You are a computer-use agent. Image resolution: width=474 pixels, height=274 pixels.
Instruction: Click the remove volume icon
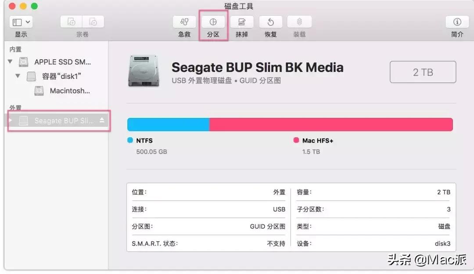click(x=93, y=22)
